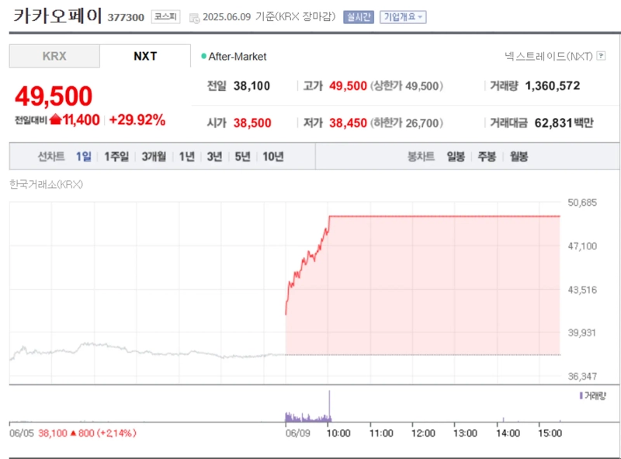Click the 코스피 market badge
The height and width of the screenshot is (459, 621).
165,17
